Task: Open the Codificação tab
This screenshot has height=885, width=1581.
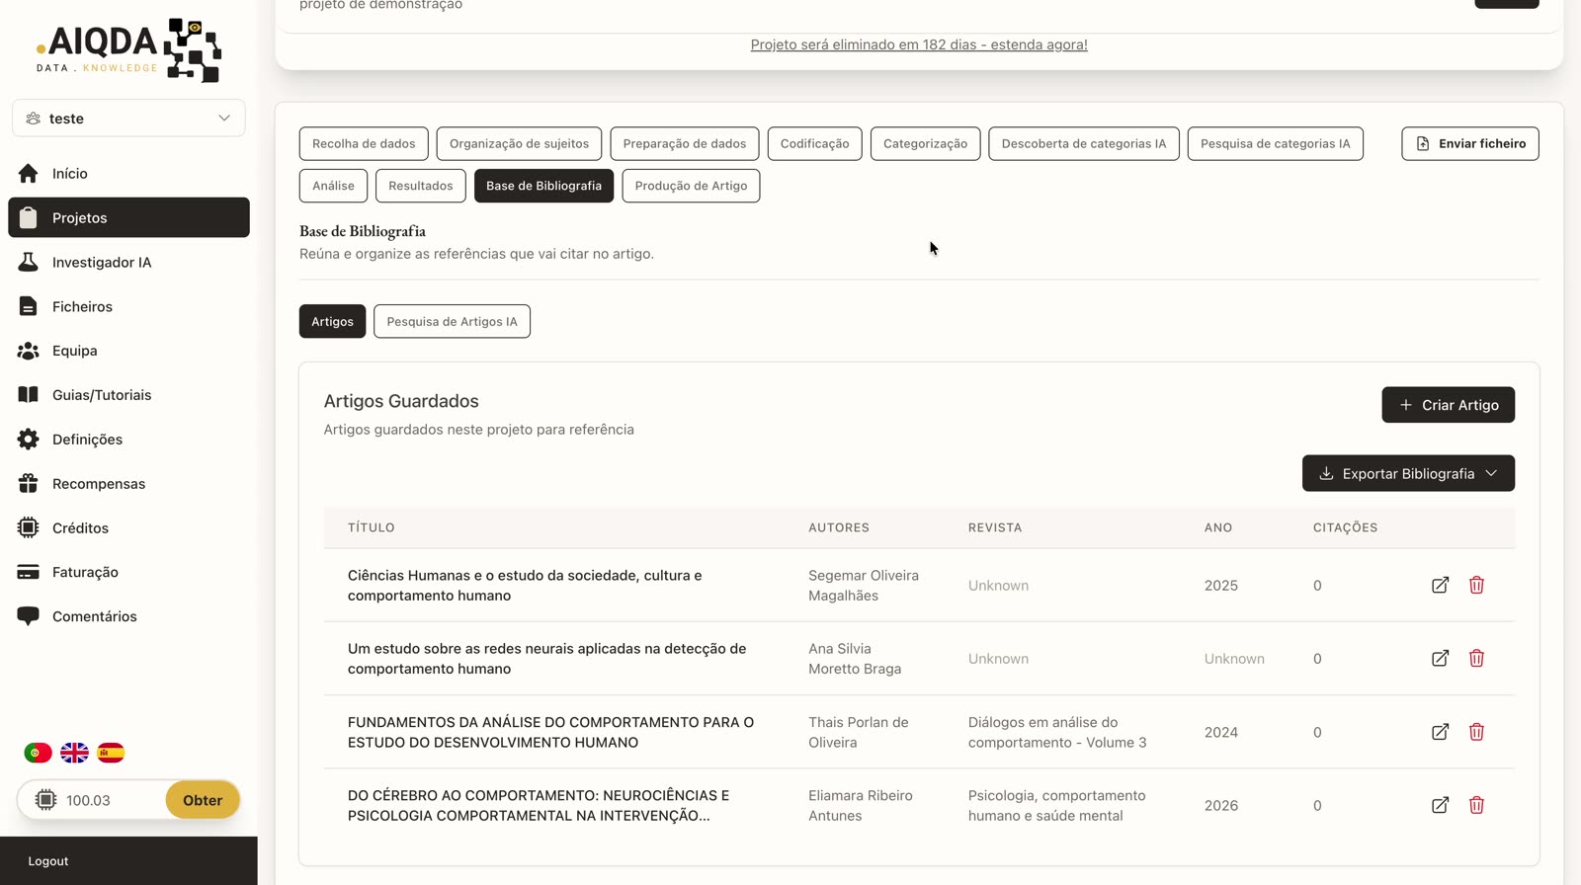Action: pyautogui.click(x=814, y=143)
